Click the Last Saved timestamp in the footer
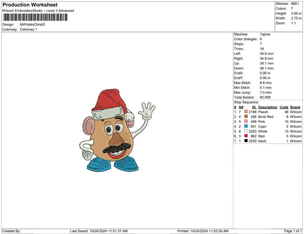Screen dimensions: 304x234 [x=99, y=231]
